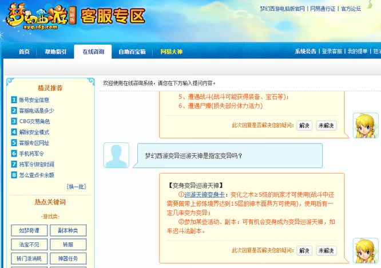
Task: Click the 神器任务 keyword button
Action: (68, 258)
